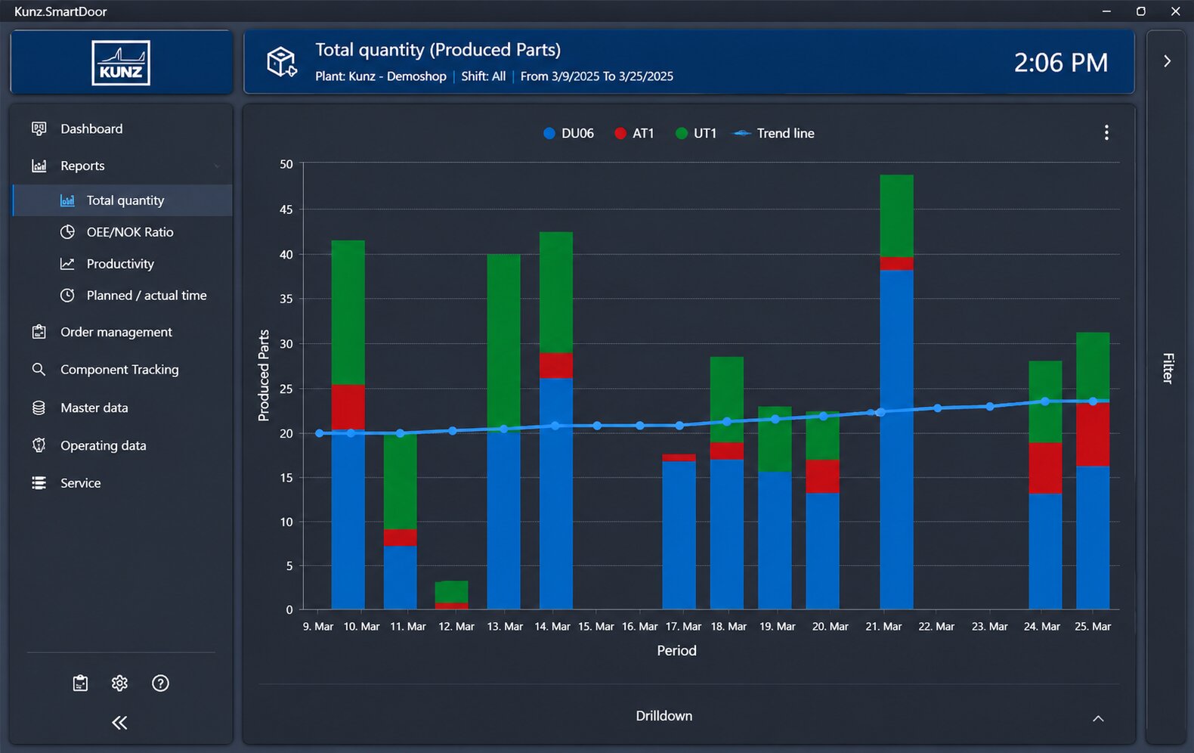This screenshot has height=753, width=1194.
Task: Click the '2:06 PM' clock text
Action: point(1061,62)
